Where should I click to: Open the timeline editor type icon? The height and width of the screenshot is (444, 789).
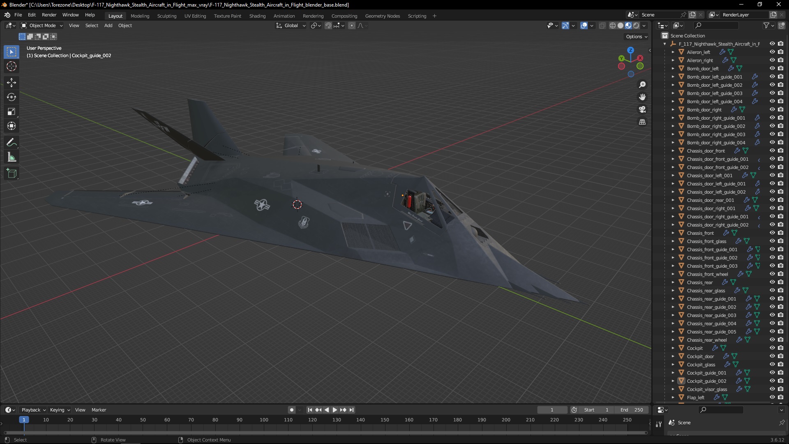10,410
